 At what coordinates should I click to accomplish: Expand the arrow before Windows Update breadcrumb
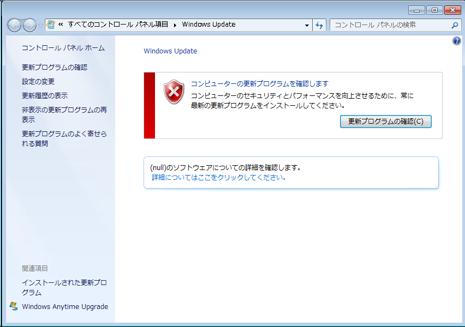pos(175,25)
